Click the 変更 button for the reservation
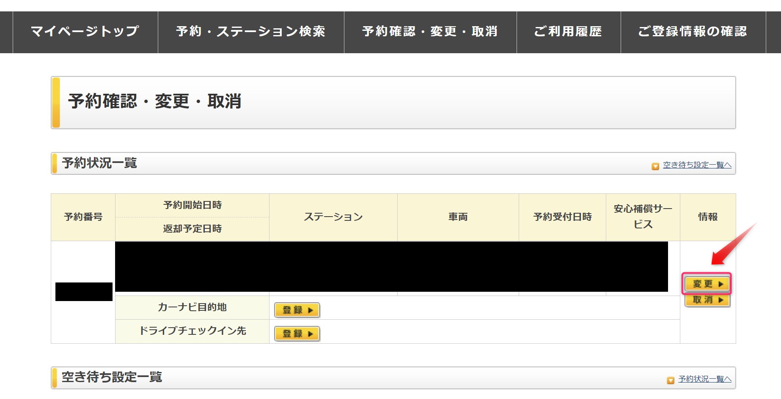The image size is (781, 399). click(x=707, y=284)
